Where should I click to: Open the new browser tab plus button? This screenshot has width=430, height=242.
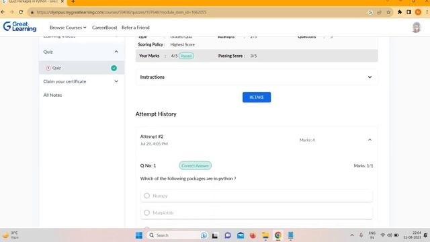click(x=73, y=1)
